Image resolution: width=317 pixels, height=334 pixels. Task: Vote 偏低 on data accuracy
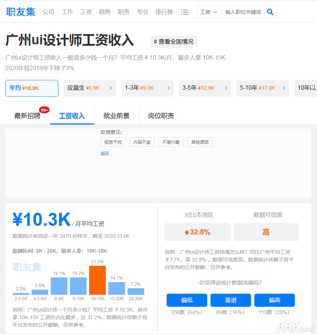[187, 300]
